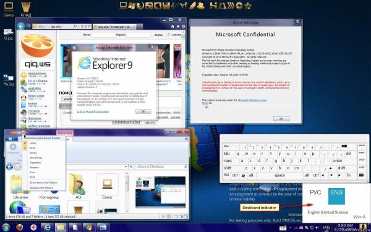
Task: Choose Delete in Quick Access menu
Action: [33, 153]
